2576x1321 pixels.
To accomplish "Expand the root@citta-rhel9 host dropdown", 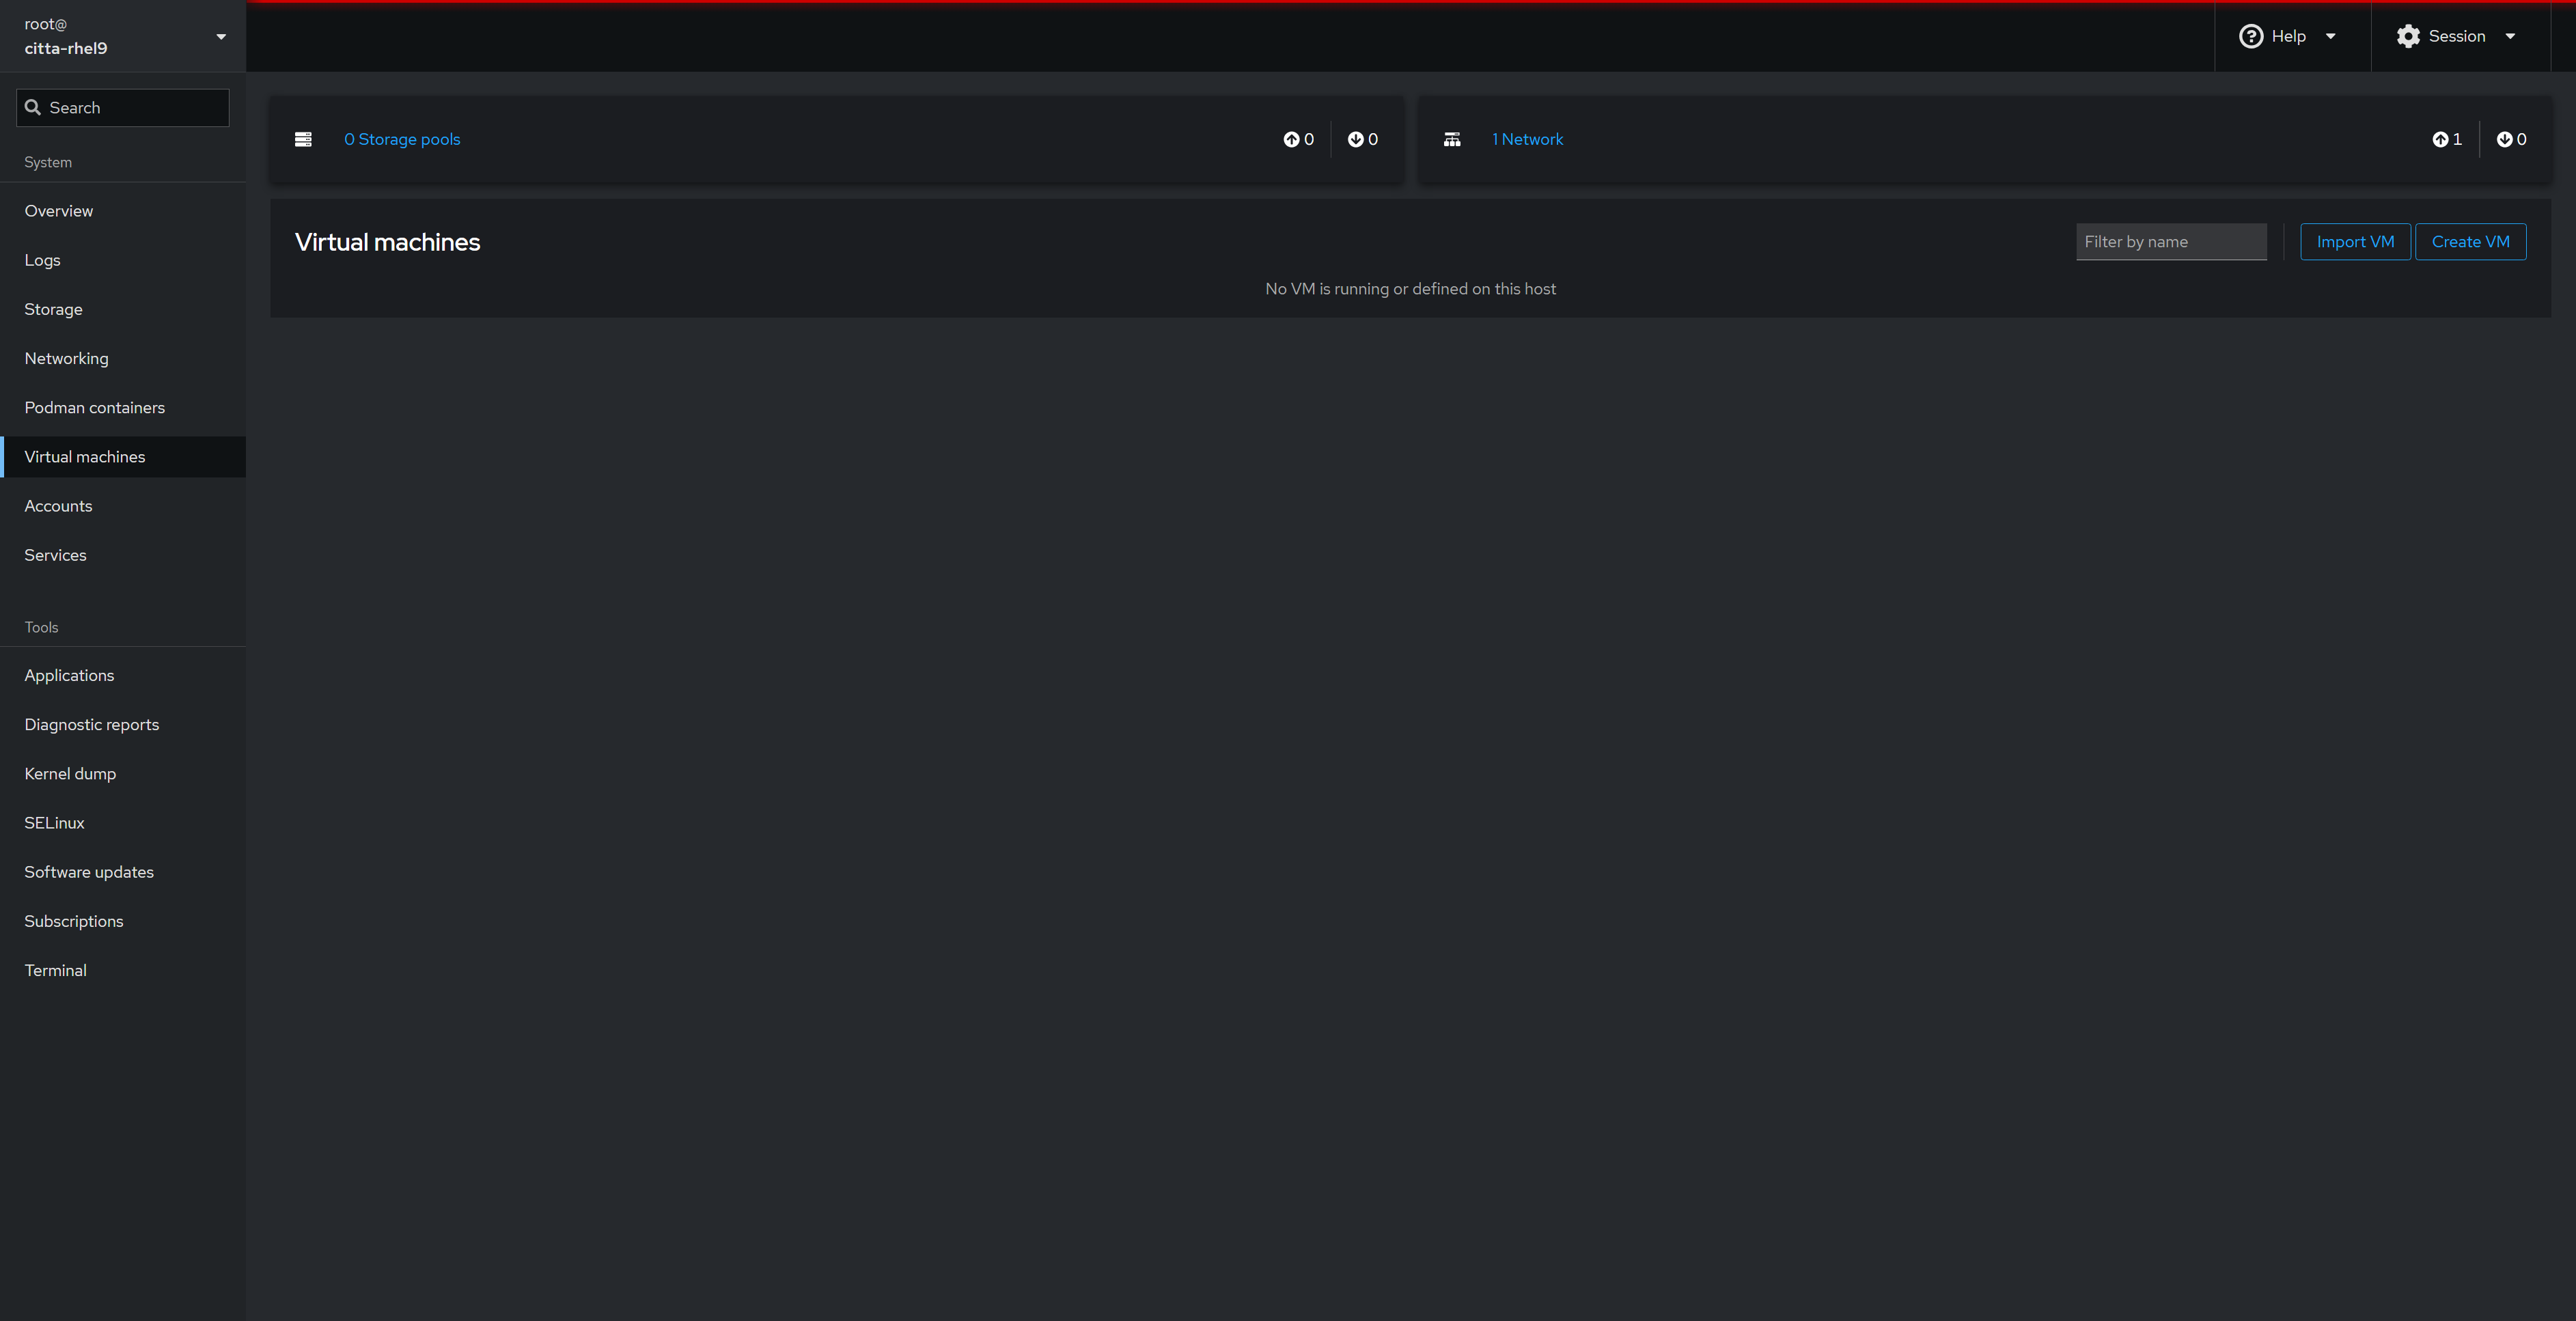I will [221, 37].
